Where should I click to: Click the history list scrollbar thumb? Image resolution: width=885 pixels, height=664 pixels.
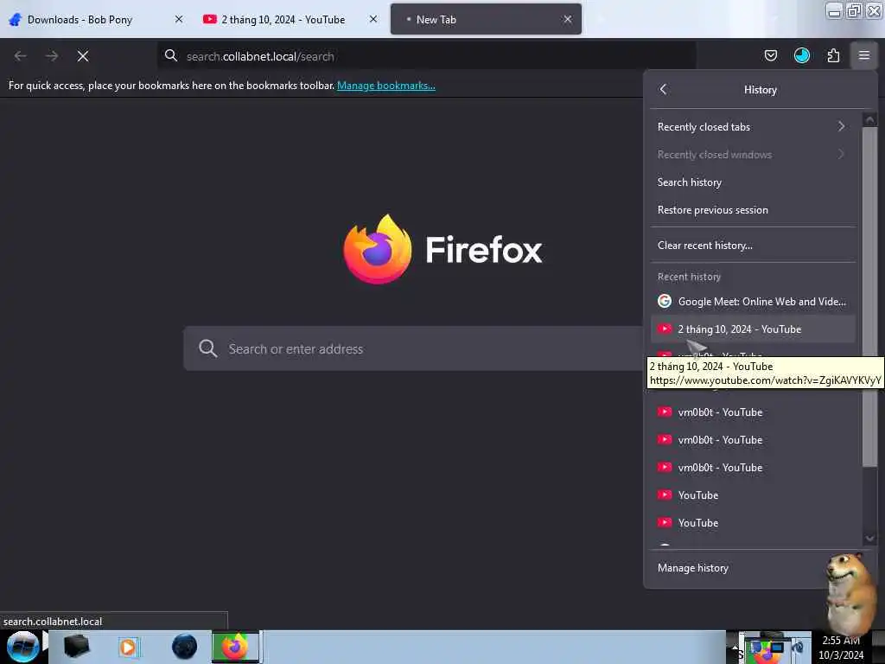point(869,297)
